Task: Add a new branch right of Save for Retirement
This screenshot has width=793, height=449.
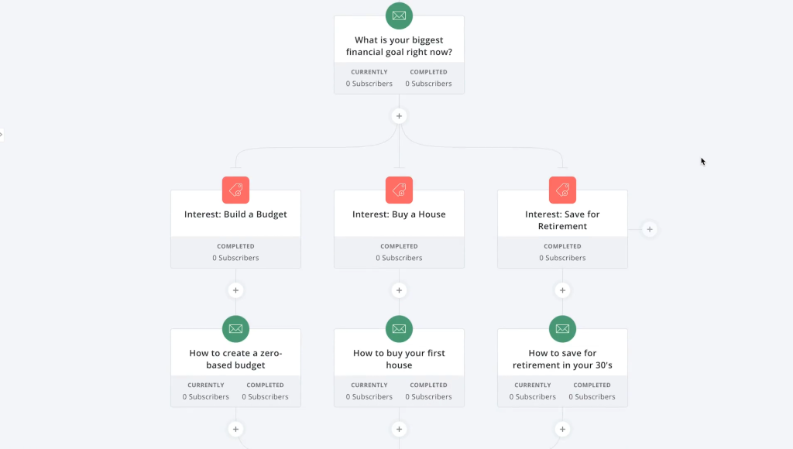Action: pyautogui.click(x=650, y=229)
